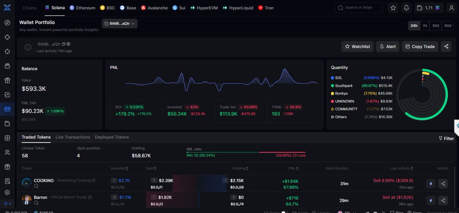459x213 pixels.
Task: Copy COOKING token address icon
Action: (x=93, y=181)
